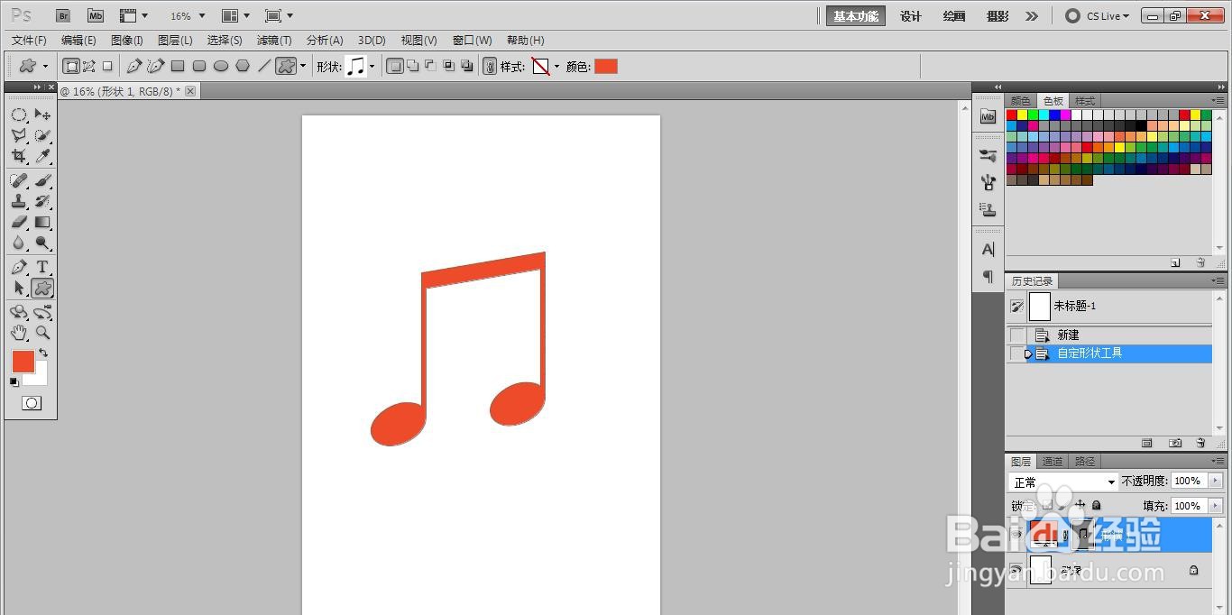Switch to the 路径 tab
Screen dimensions: 1232x615
click(x=1085, y=461)
